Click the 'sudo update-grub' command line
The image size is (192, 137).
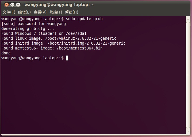pyautogui.click(x=52, y=19)
